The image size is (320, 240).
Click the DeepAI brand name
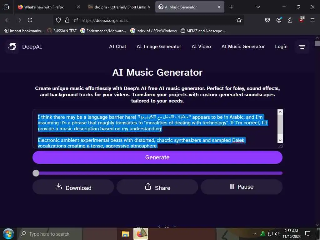coord(32,47)
